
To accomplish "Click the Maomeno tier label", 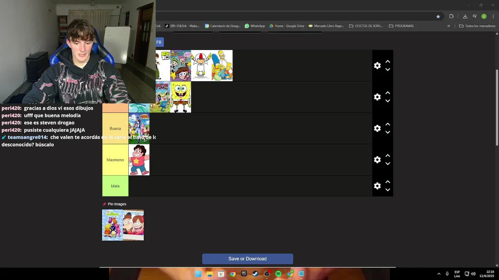I will pyautogui.click(x=115, y=160).
